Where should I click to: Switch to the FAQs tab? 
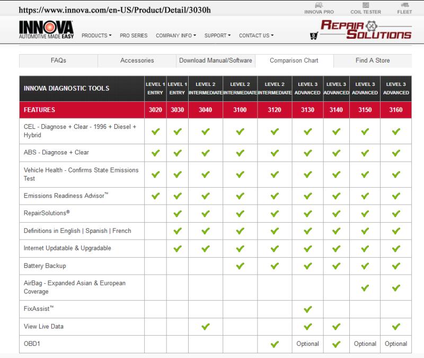[58, 60]
